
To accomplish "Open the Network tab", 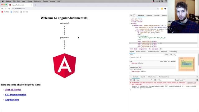I will (x=164, y=16).
